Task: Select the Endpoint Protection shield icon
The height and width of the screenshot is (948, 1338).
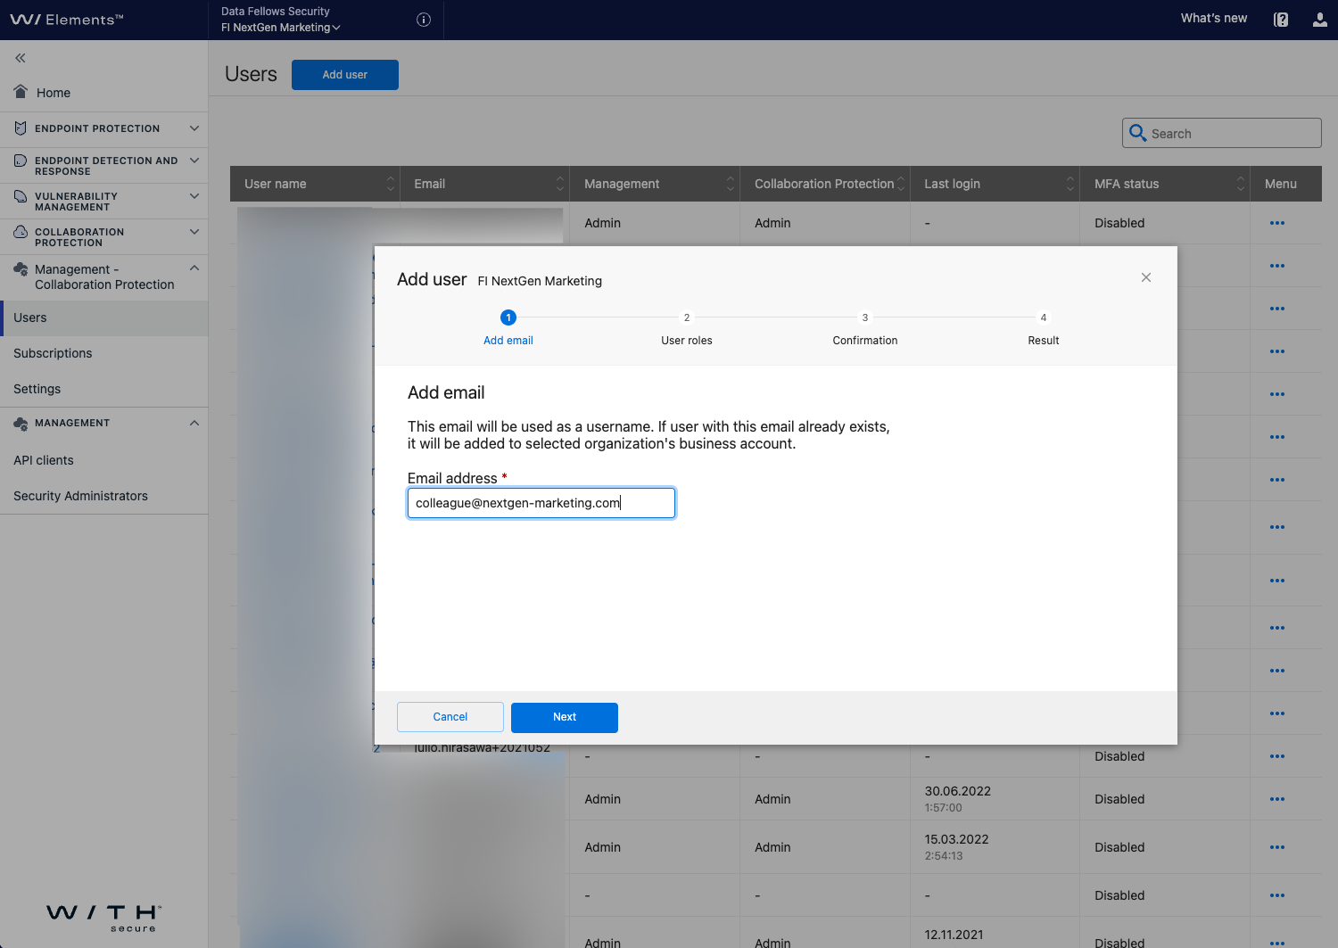Action: (20, 128)
